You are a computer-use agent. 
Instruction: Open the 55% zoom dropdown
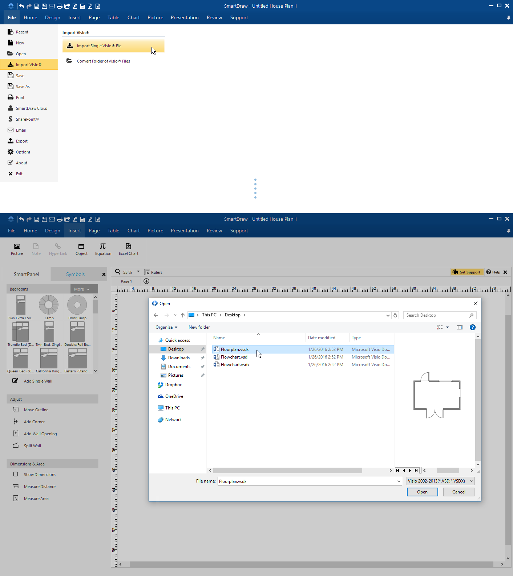pyautogui.click(x=138, y=272)
